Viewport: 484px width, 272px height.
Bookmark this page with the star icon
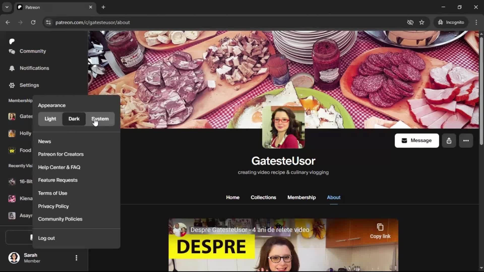tap(422, 22)
